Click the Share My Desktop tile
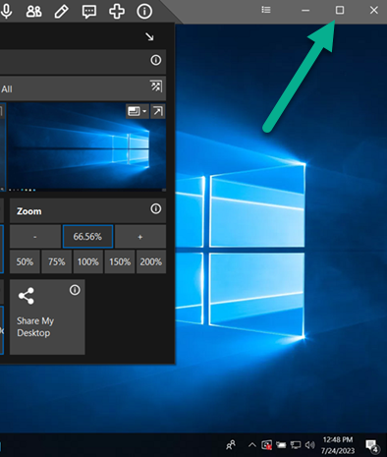 47,316
